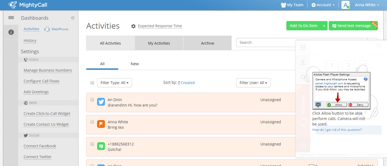Screen dimensions: 387x166
Task: Open How do I get rid of this question link
Action: 337,130
